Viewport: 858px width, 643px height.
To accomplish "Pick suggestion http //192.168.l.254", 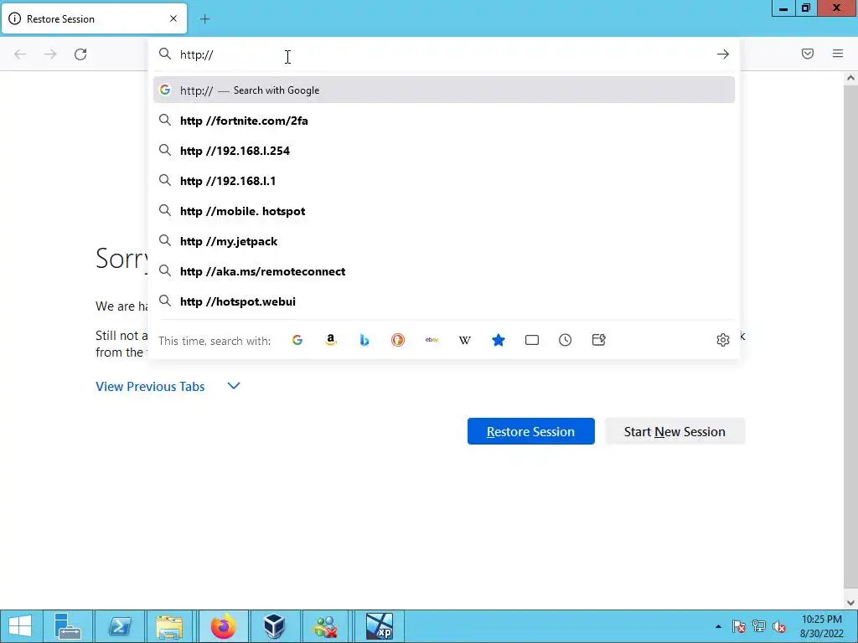I will 444,151.
